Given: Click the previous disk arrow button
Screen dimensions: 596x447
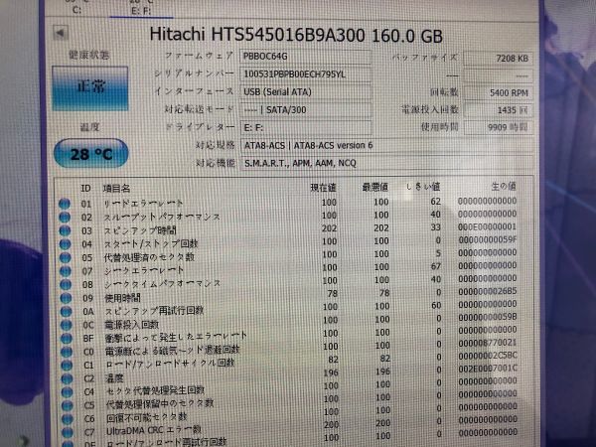Looking at the screenshot, I should pos(61,33).
